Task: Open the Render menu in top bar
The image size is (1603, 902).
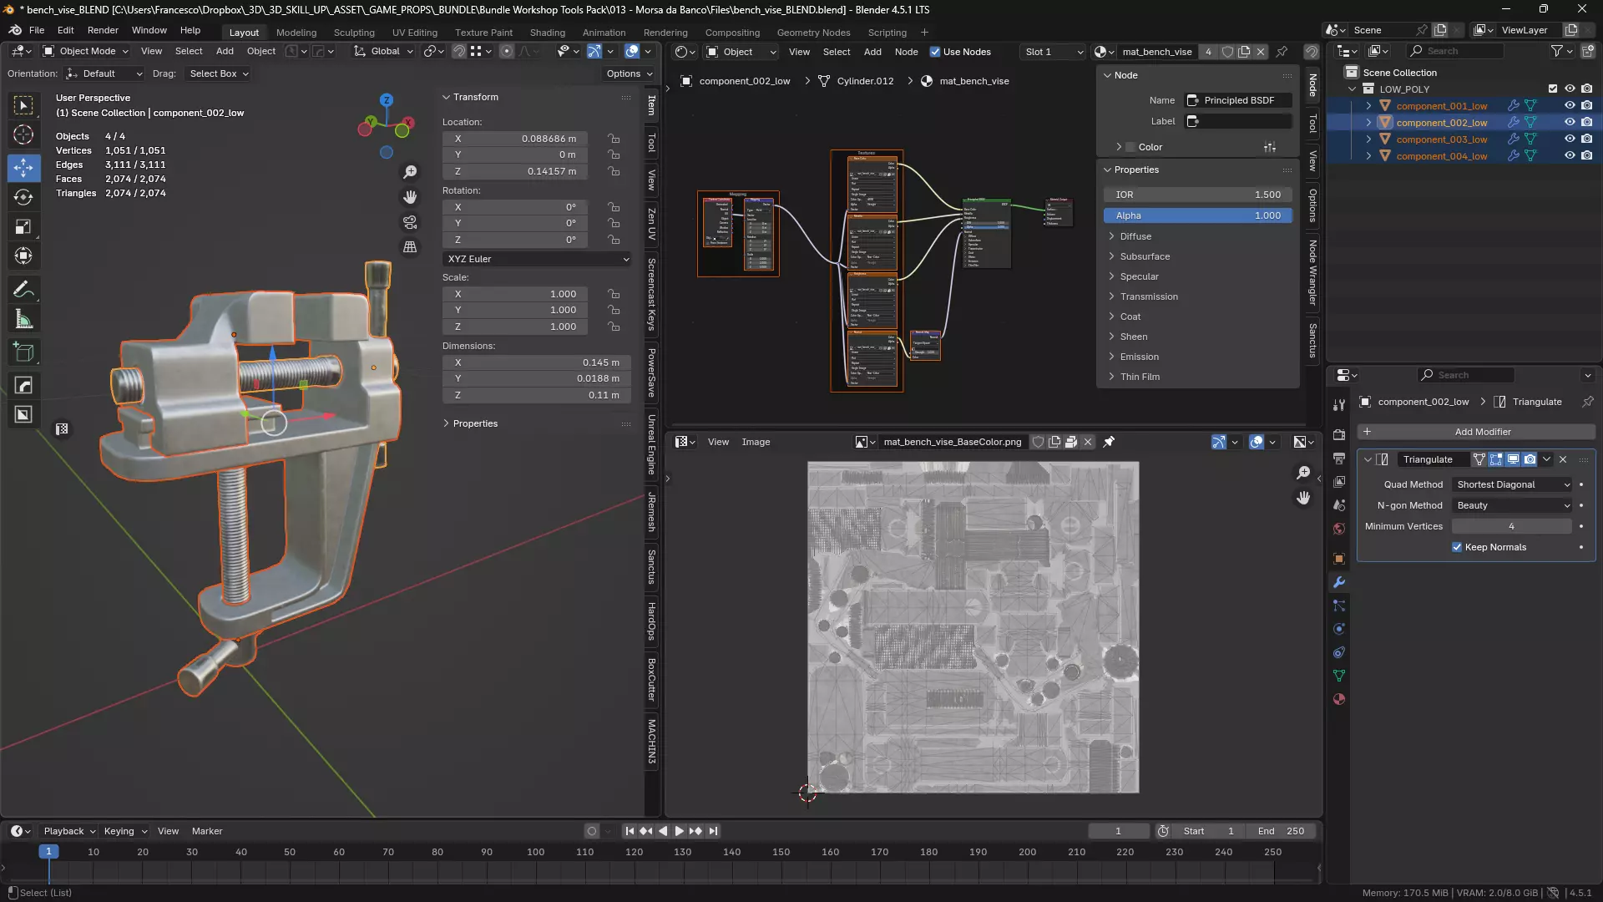Action: click(x=103, y=30)
